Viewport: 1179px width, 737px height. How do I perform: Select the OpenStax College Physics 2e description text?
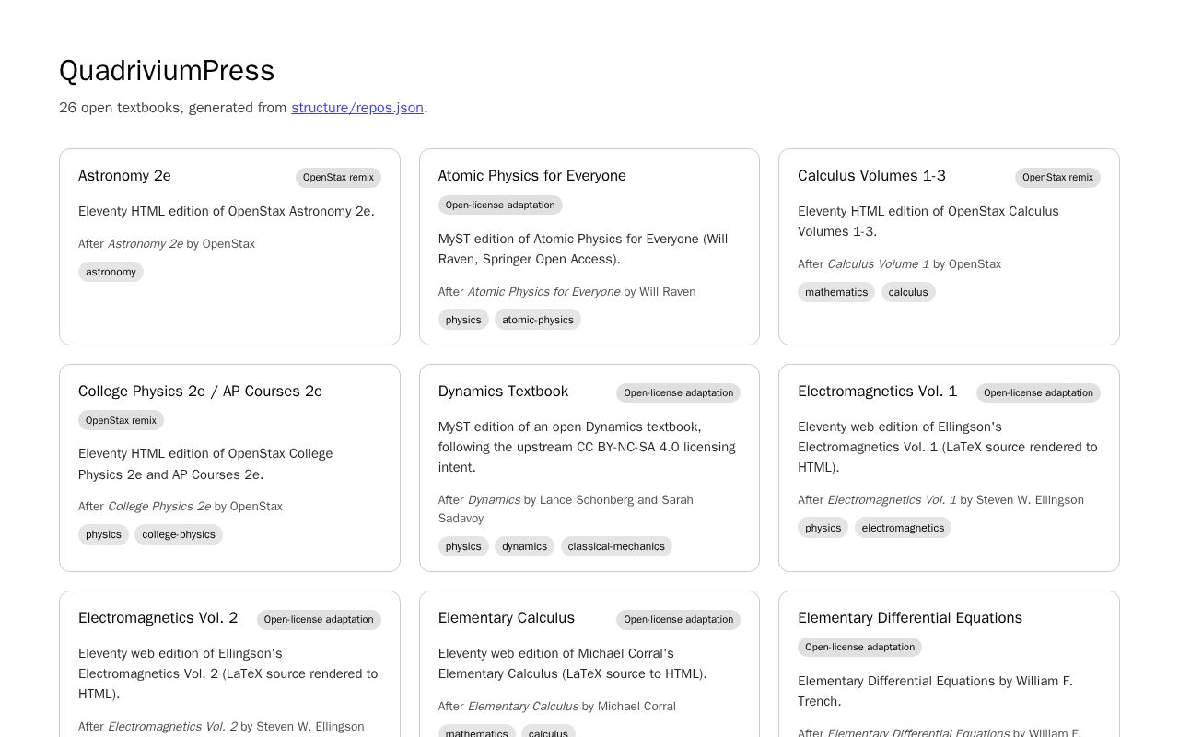(205, 464)
